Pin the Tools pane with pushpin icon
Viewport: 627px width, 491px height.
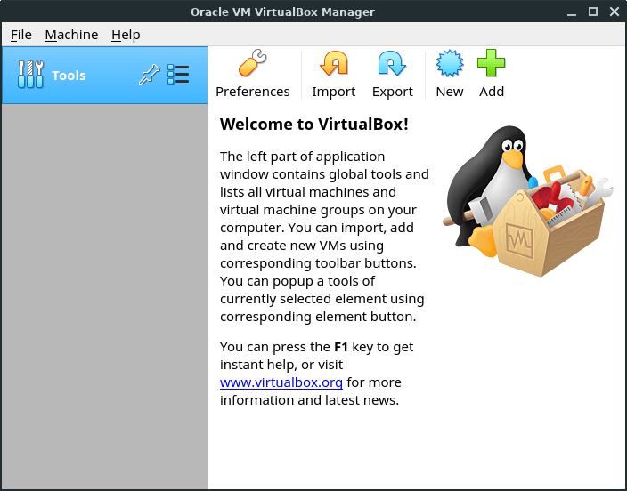click(x=148, y=76)
